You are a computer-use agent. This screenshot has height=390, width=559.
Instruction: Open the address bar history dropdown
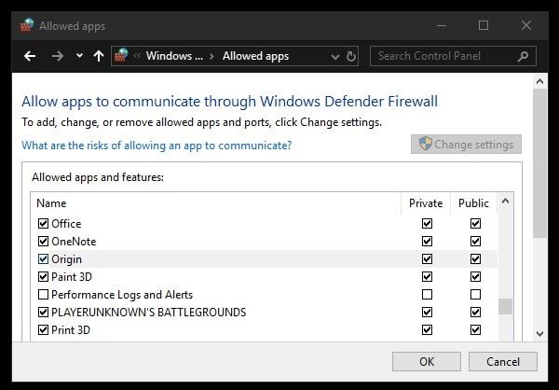tap(334, 56)
